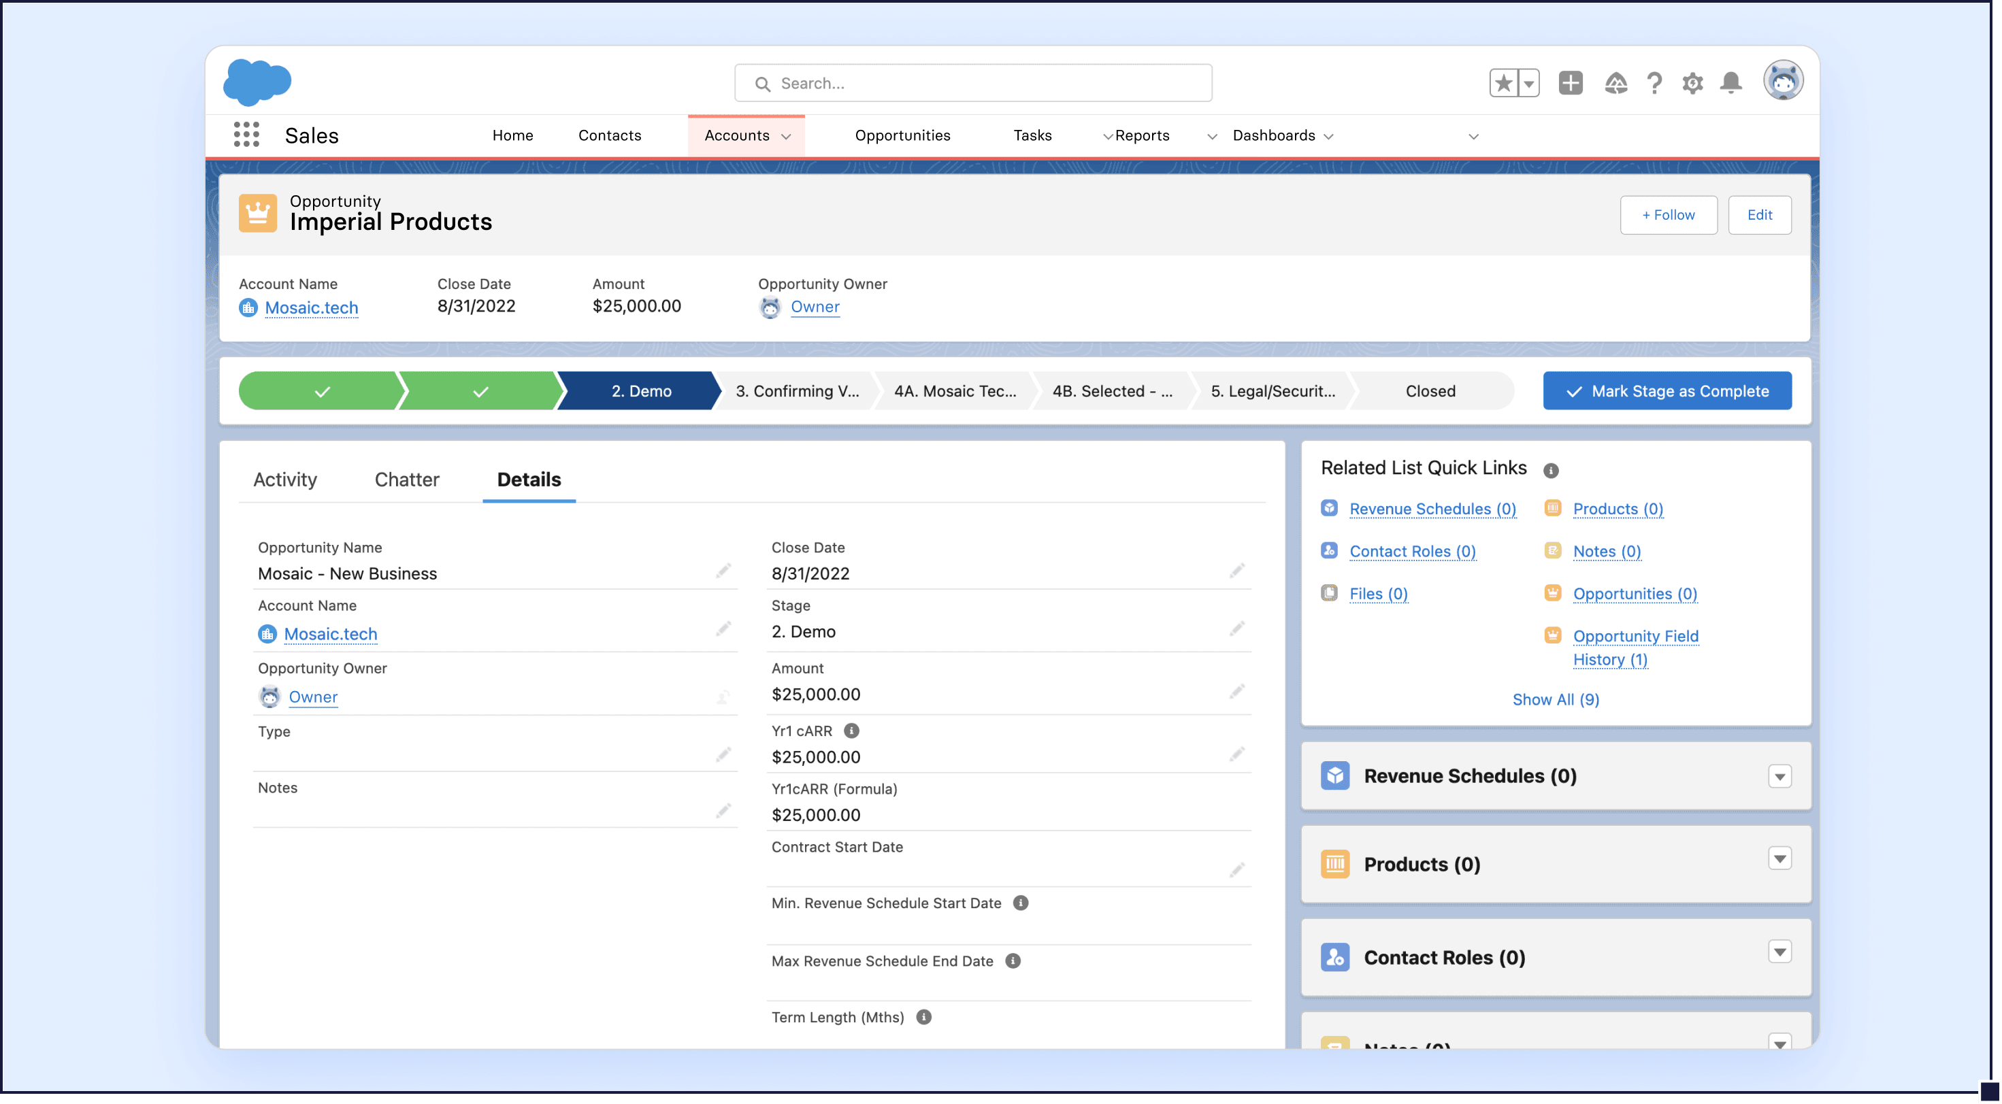Screen dimensions: 2002x1104
Task: Show info for Max Revenue Schedule End Date
Action: coord(1013,961)
